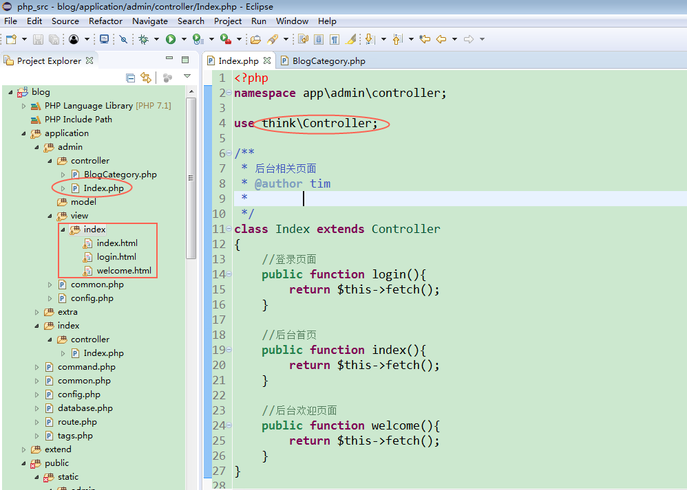Navigate Forward with the grey right arrow
Screen dimensions: 687x490
click(x=468, y=39)
